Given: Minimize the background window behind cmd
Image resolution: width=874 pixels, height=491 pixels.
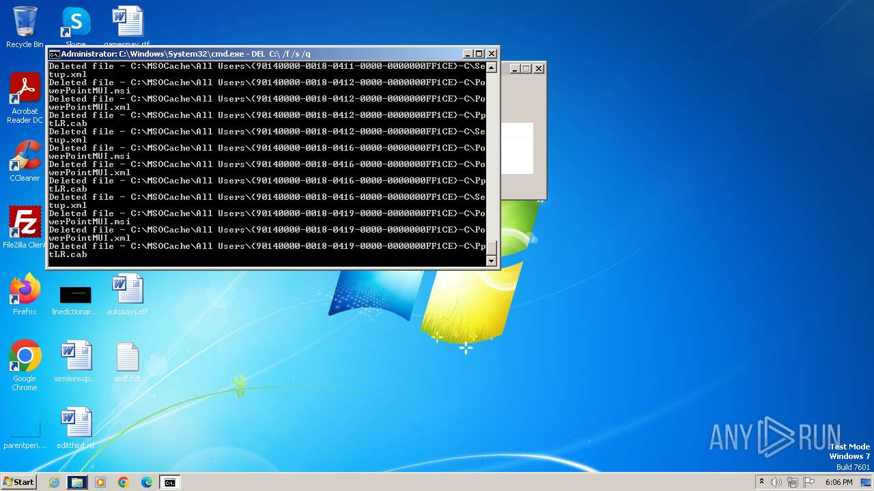Looking at the screenshot, I should pos(515,68).
